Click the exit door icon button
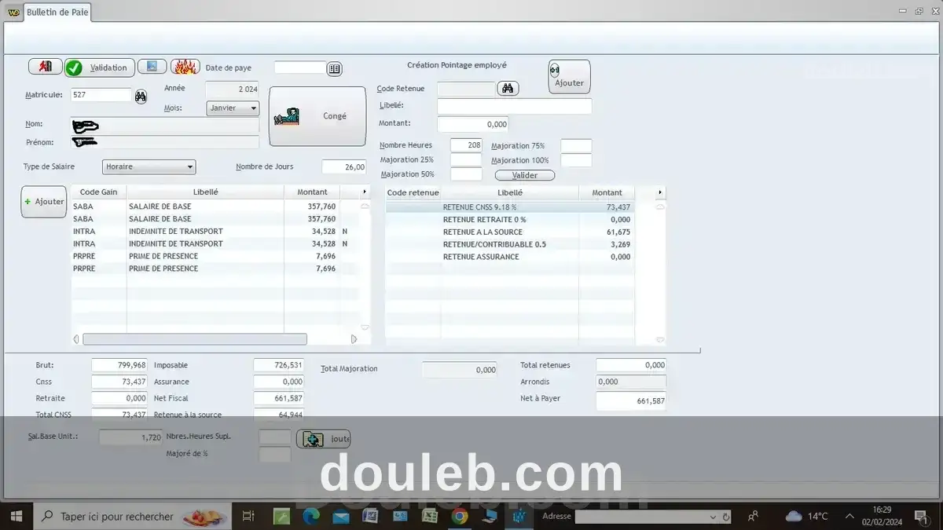 pos(45,67)
